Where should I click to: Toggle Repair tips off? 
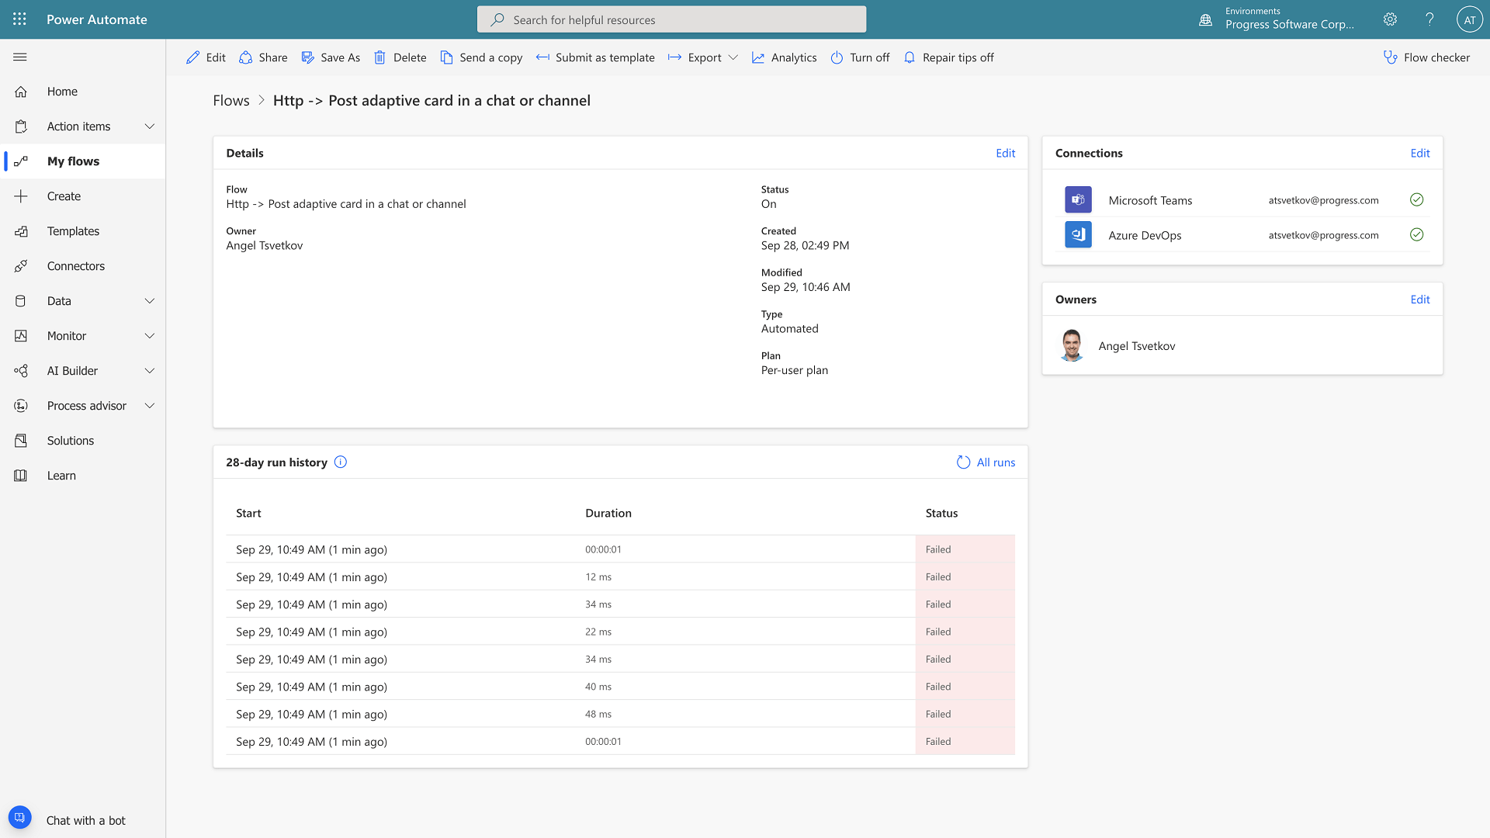[x=948, y=57]
